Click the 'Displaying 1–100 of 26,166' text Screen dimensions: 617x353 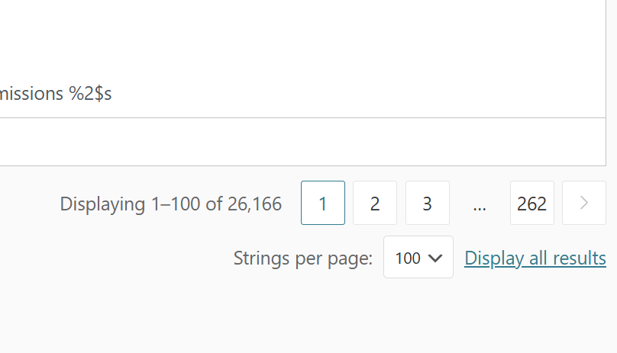[171, 204]
